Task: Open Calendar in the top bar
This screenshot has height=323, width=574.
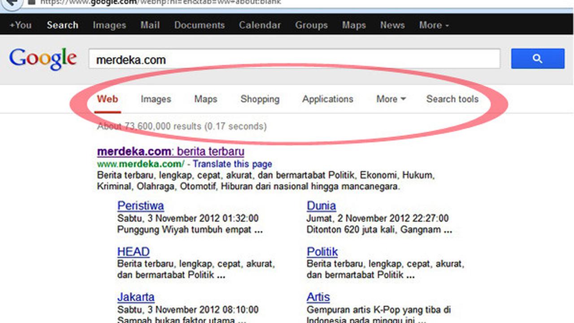Action: (260, 25)
